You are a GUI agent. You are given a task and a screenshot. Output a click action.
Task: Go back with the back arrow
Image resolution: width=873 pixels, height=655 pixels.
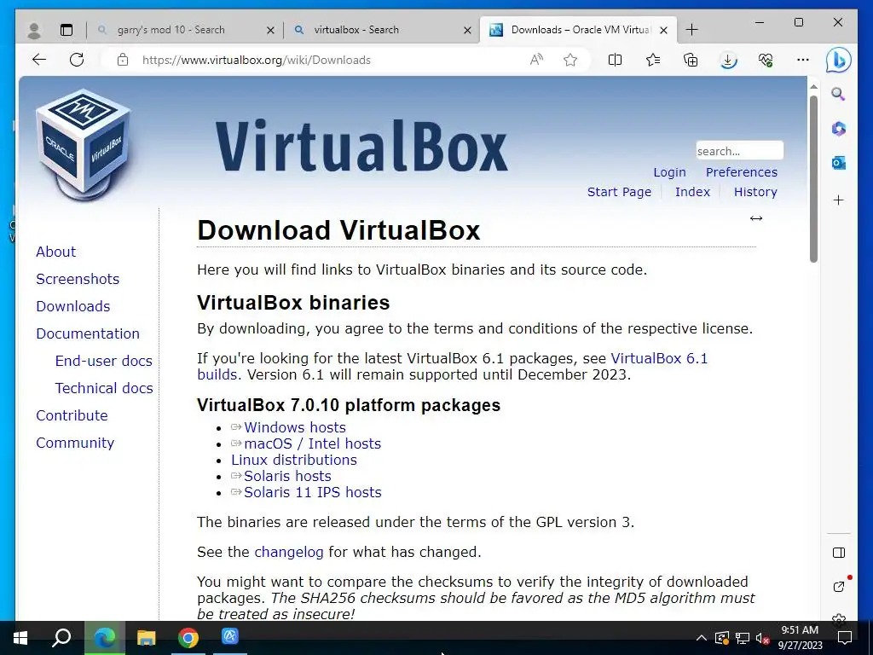pos(39,60)
